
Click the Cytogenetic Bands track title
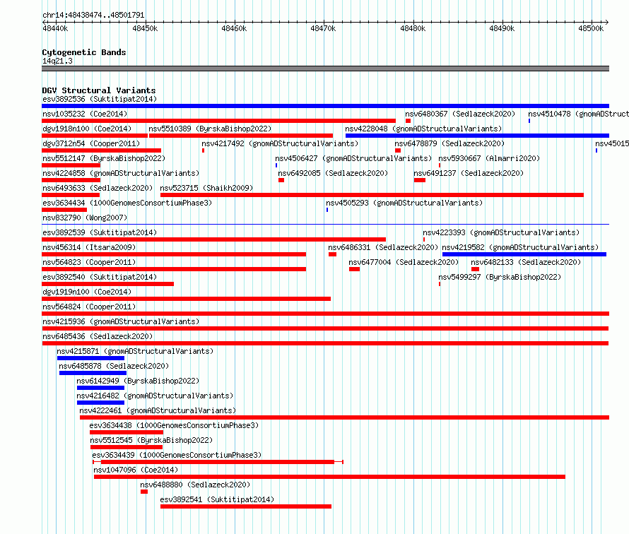[x=84, y=52]
